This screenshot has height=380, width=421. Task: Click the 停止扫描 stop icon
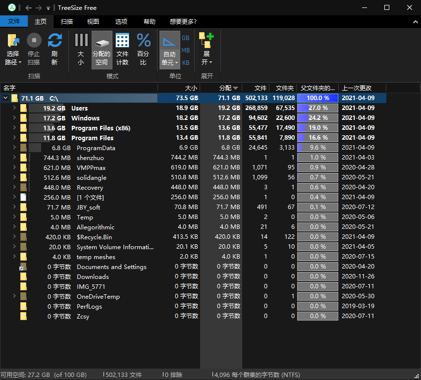[34, 41]
